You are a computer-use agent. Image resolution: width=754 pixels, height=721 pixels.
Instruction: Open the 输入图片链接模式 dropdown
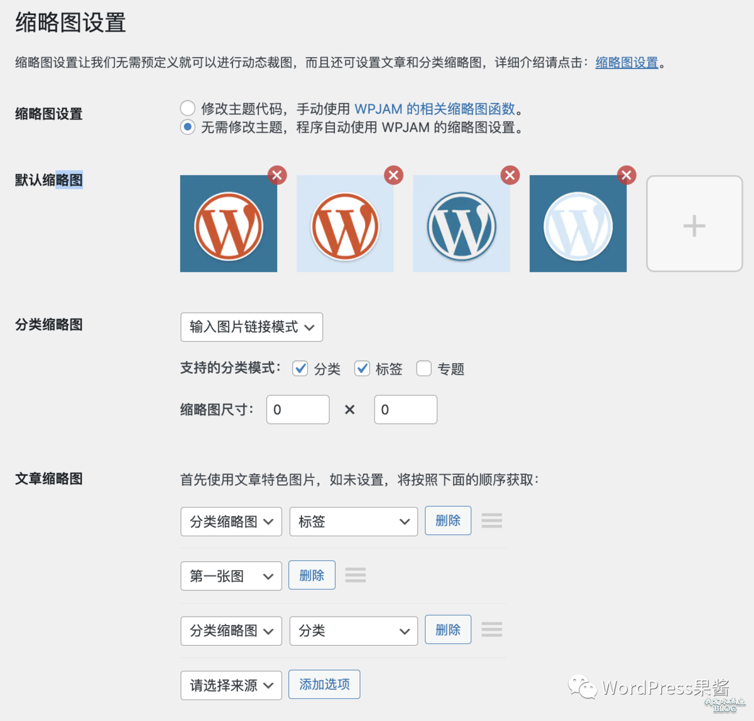(251, 327)
